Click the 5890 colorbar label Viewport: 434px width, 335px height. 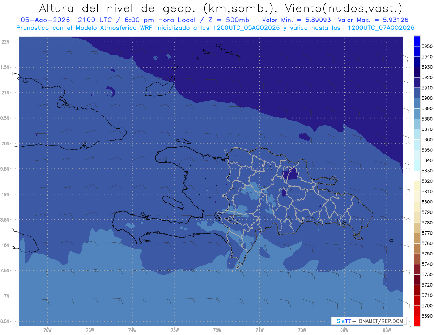click(x=427, y=108)
